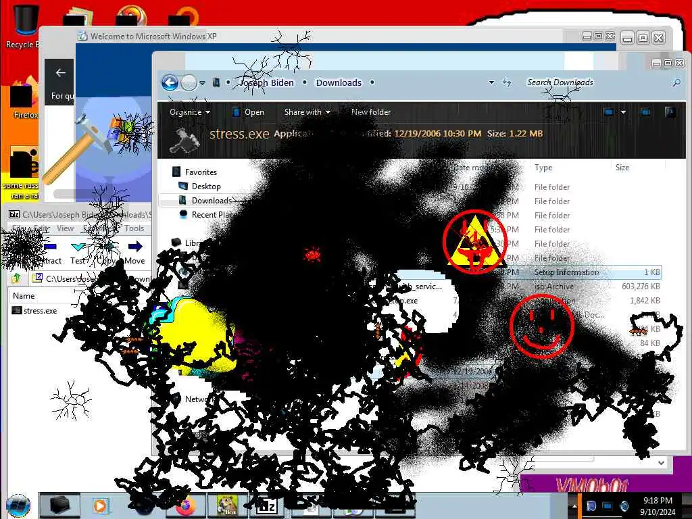Open Firefox from the taskbar
692x519 pixels.
185,506
